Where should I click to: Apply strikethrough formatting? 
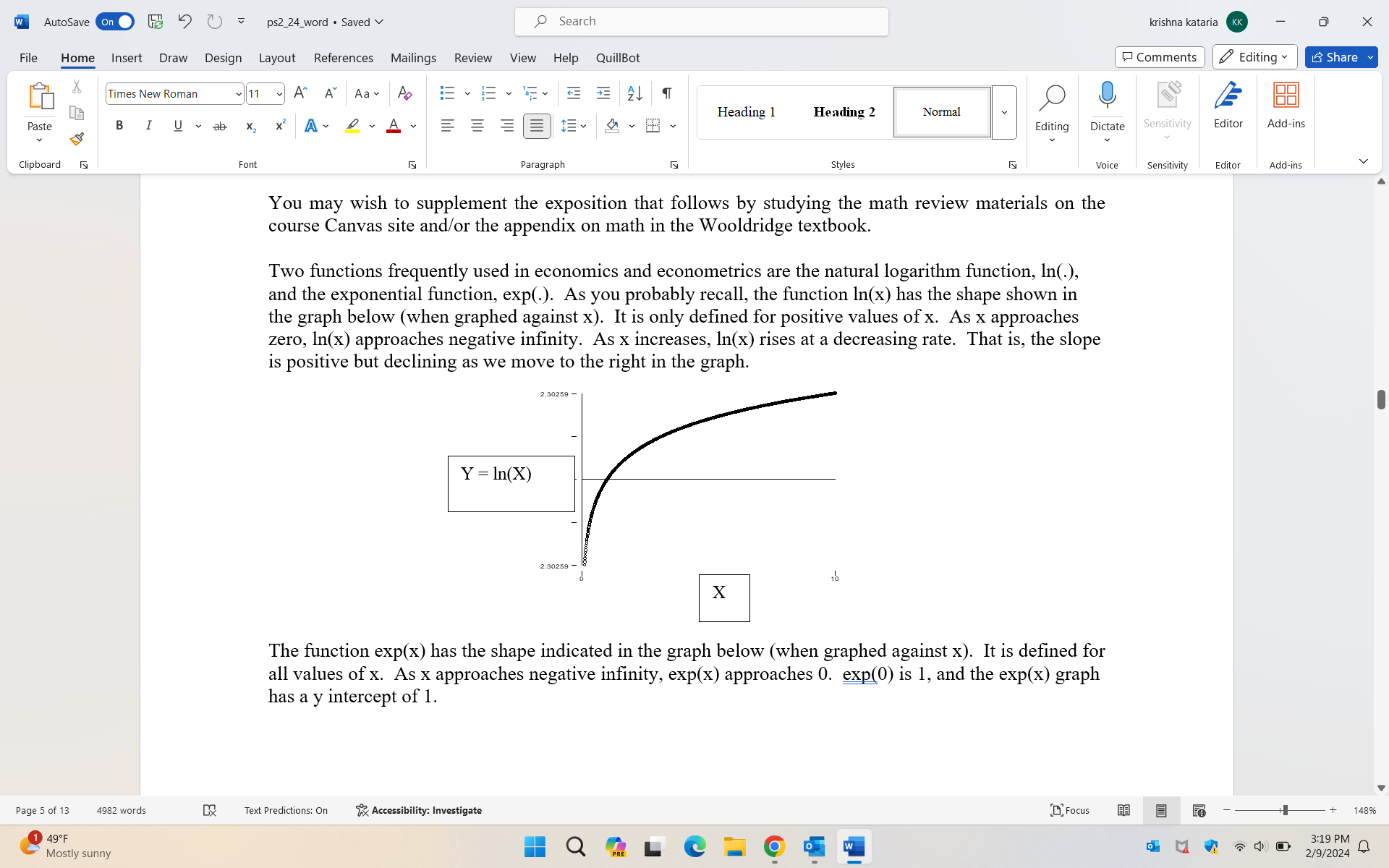tap(220, 126)
